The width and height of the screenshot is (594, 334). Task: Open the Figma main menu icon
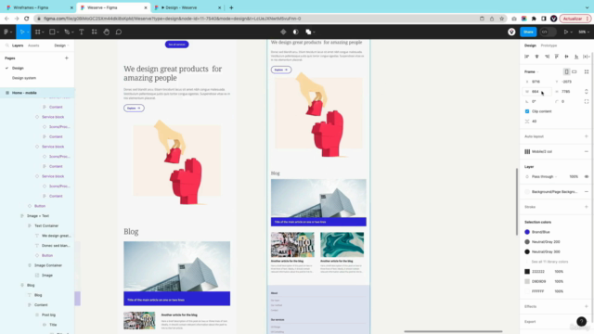point(6,32)
